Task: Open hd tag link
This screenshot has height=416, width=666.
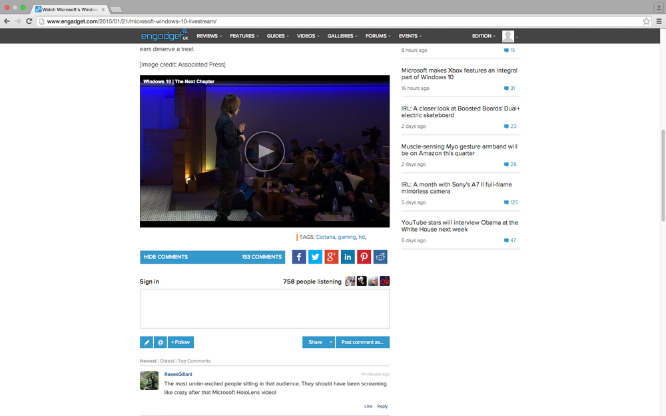Action: (x=362, y=237)
